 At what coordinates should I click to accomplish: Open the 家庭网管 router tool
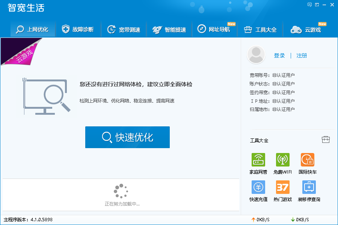pos(258,160)
